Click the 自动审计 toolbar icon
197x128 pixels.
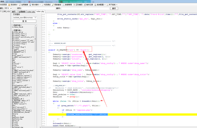pos(13,5)
